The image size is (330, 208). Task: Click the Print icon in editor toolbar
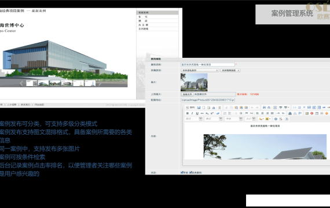tap(214, 107)
